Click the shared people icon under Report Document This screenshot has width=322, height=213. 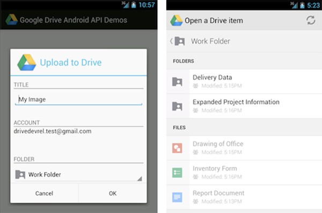click(x=195, y=201)
